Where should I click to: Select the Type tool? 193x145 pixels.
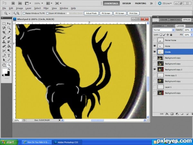pos(9,55)
